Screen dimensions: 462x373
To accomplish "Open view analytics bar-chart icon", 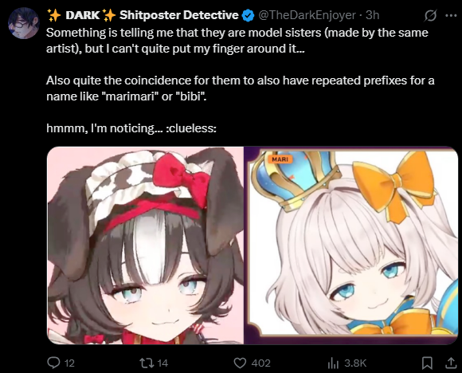I will click(333, 363).
